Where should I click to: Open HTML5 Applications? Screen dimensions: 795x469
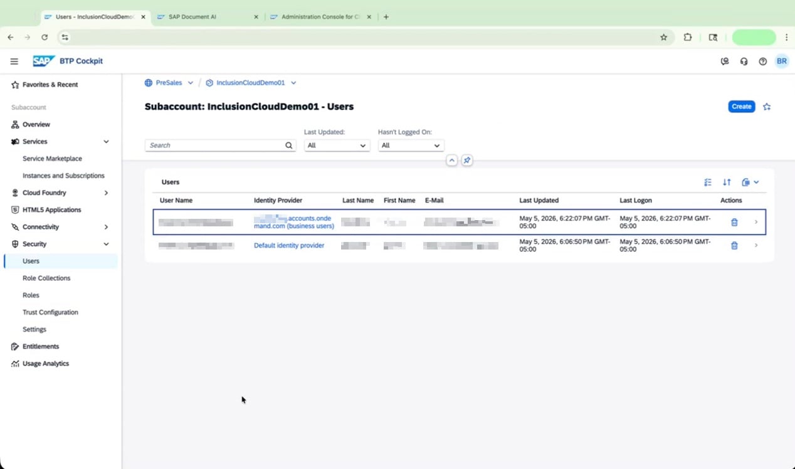(51, 210)
